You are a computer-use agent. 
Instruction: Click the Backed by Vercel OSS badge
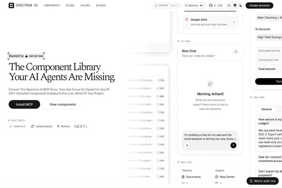point(26,56)
